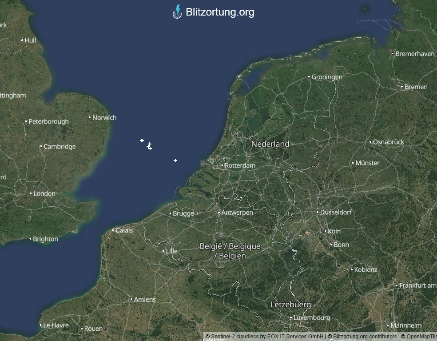Open the Sentinel-2 cloudless attribution link

point(234,337)
